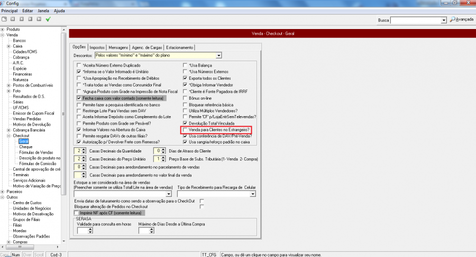
Task: Click the green checkmark save icon
Action: click(48, 20)
